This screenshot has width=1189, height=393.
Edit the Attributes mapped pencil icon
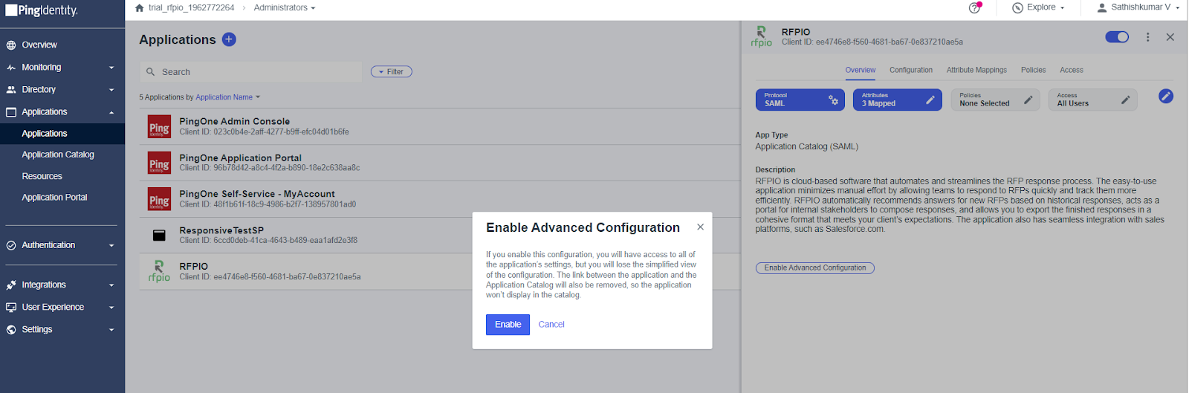pos(930,100)
